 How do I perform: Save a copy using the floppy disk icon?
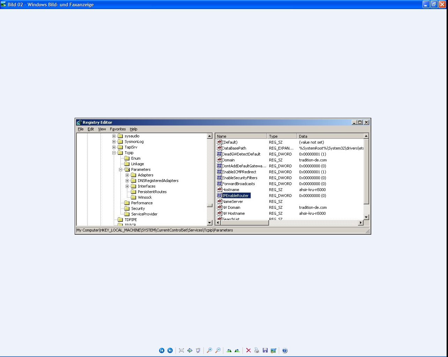coord(265,350)
